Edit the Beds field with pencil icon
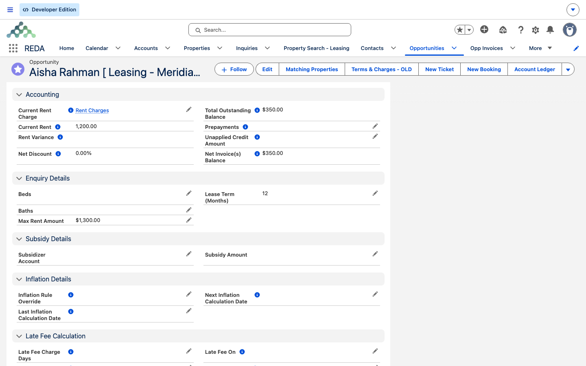The height and width of the screenshot is (366, 586). (x=189, y=193)
